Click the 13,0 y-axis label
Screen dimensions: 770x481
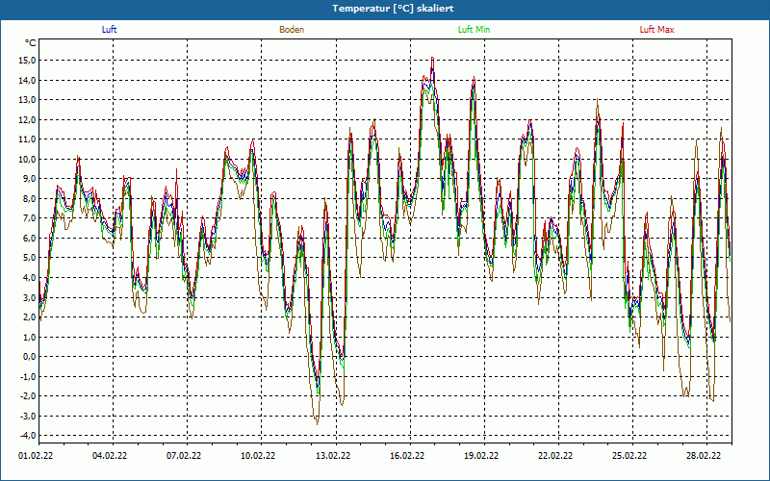[x=28, y=100]
